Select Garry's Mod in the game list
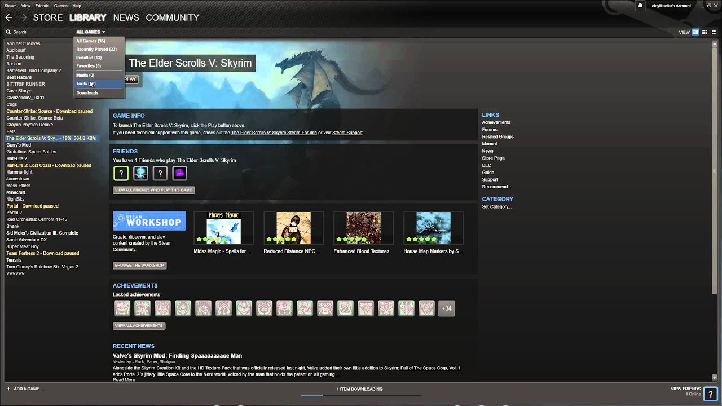The image size is (722, 406). coord(19,145)
